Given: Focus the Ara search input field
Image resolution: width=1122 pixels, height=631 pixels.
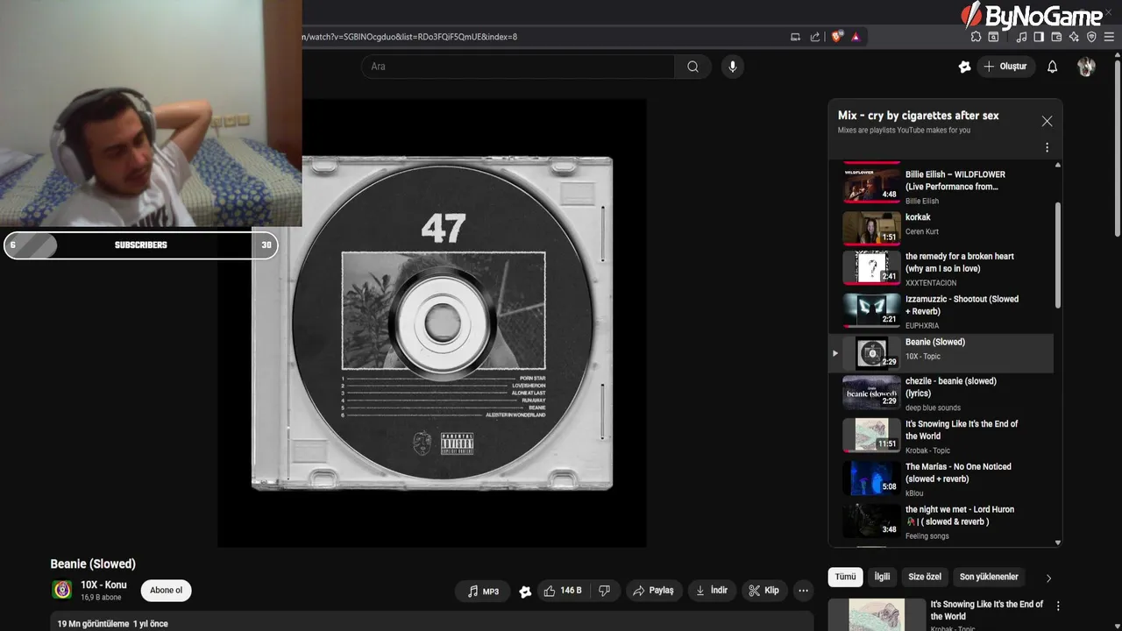Looking at the screenshot, I should 518,67.
